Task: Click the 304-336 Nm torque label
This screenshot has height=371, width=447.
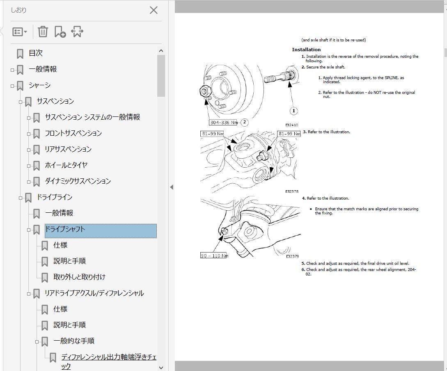Action: click(x=224, y=123)
